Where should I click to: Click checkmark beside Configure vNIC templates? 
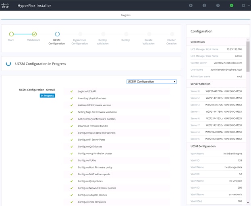point(72,202)
